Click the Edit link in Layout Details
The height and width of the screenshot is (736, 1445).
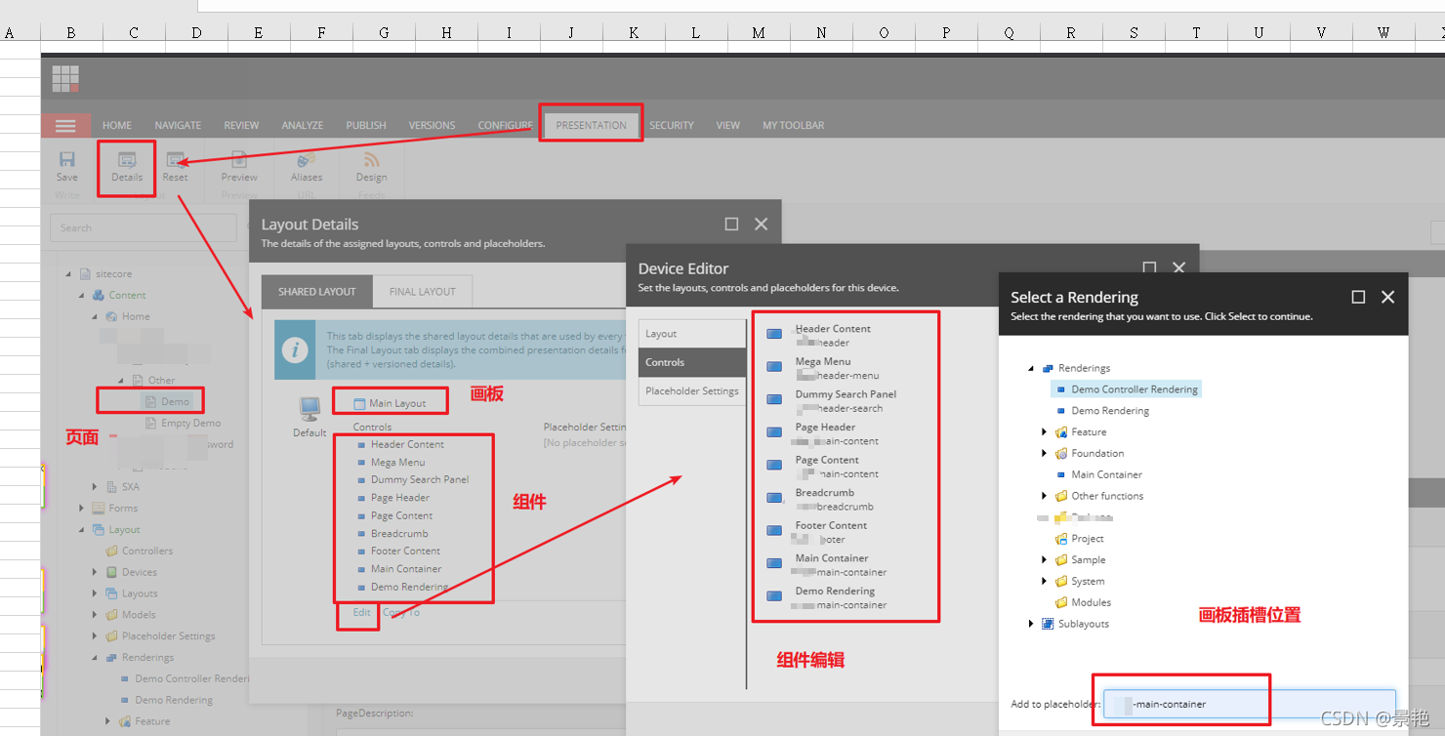[362, 612]
